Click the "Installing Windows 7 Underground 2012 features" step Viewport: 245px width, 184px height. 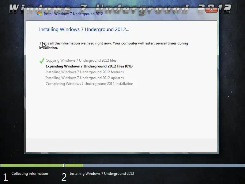point(85,72)
